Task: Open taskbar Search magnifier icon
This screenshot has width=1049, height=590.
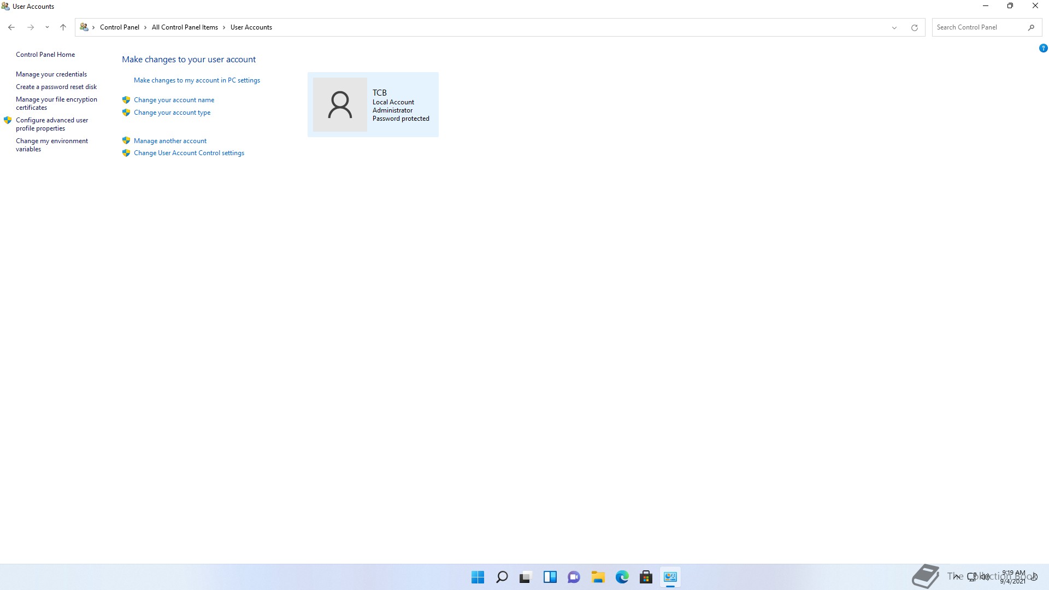Action: [x=502, y=577]
